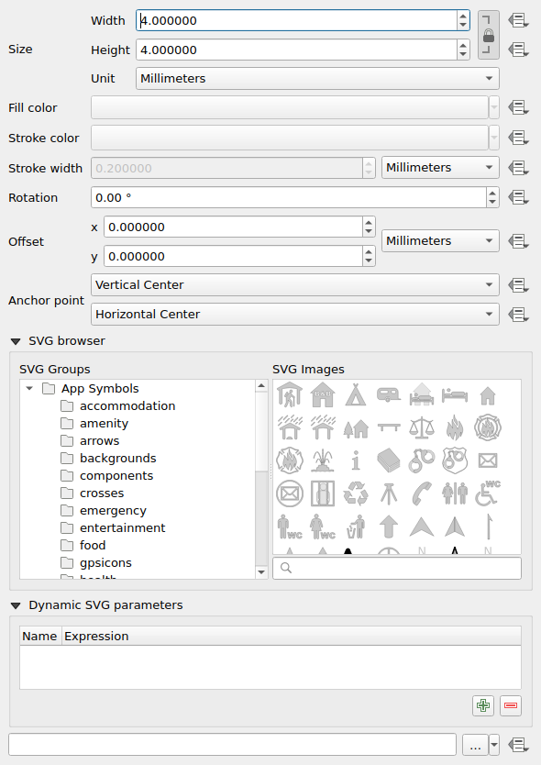Select the recycling SVG symbol
541x765 pixels.
356,493
